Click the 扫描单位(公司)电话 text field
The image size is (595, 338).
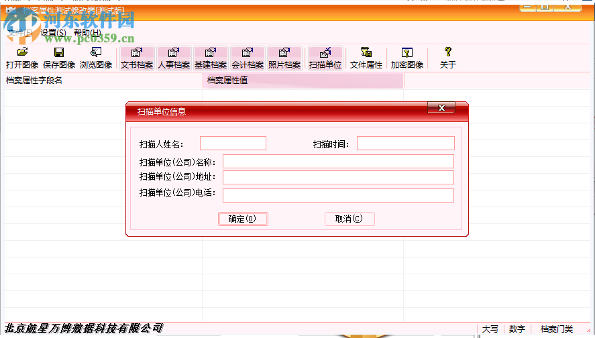(338, 195)
